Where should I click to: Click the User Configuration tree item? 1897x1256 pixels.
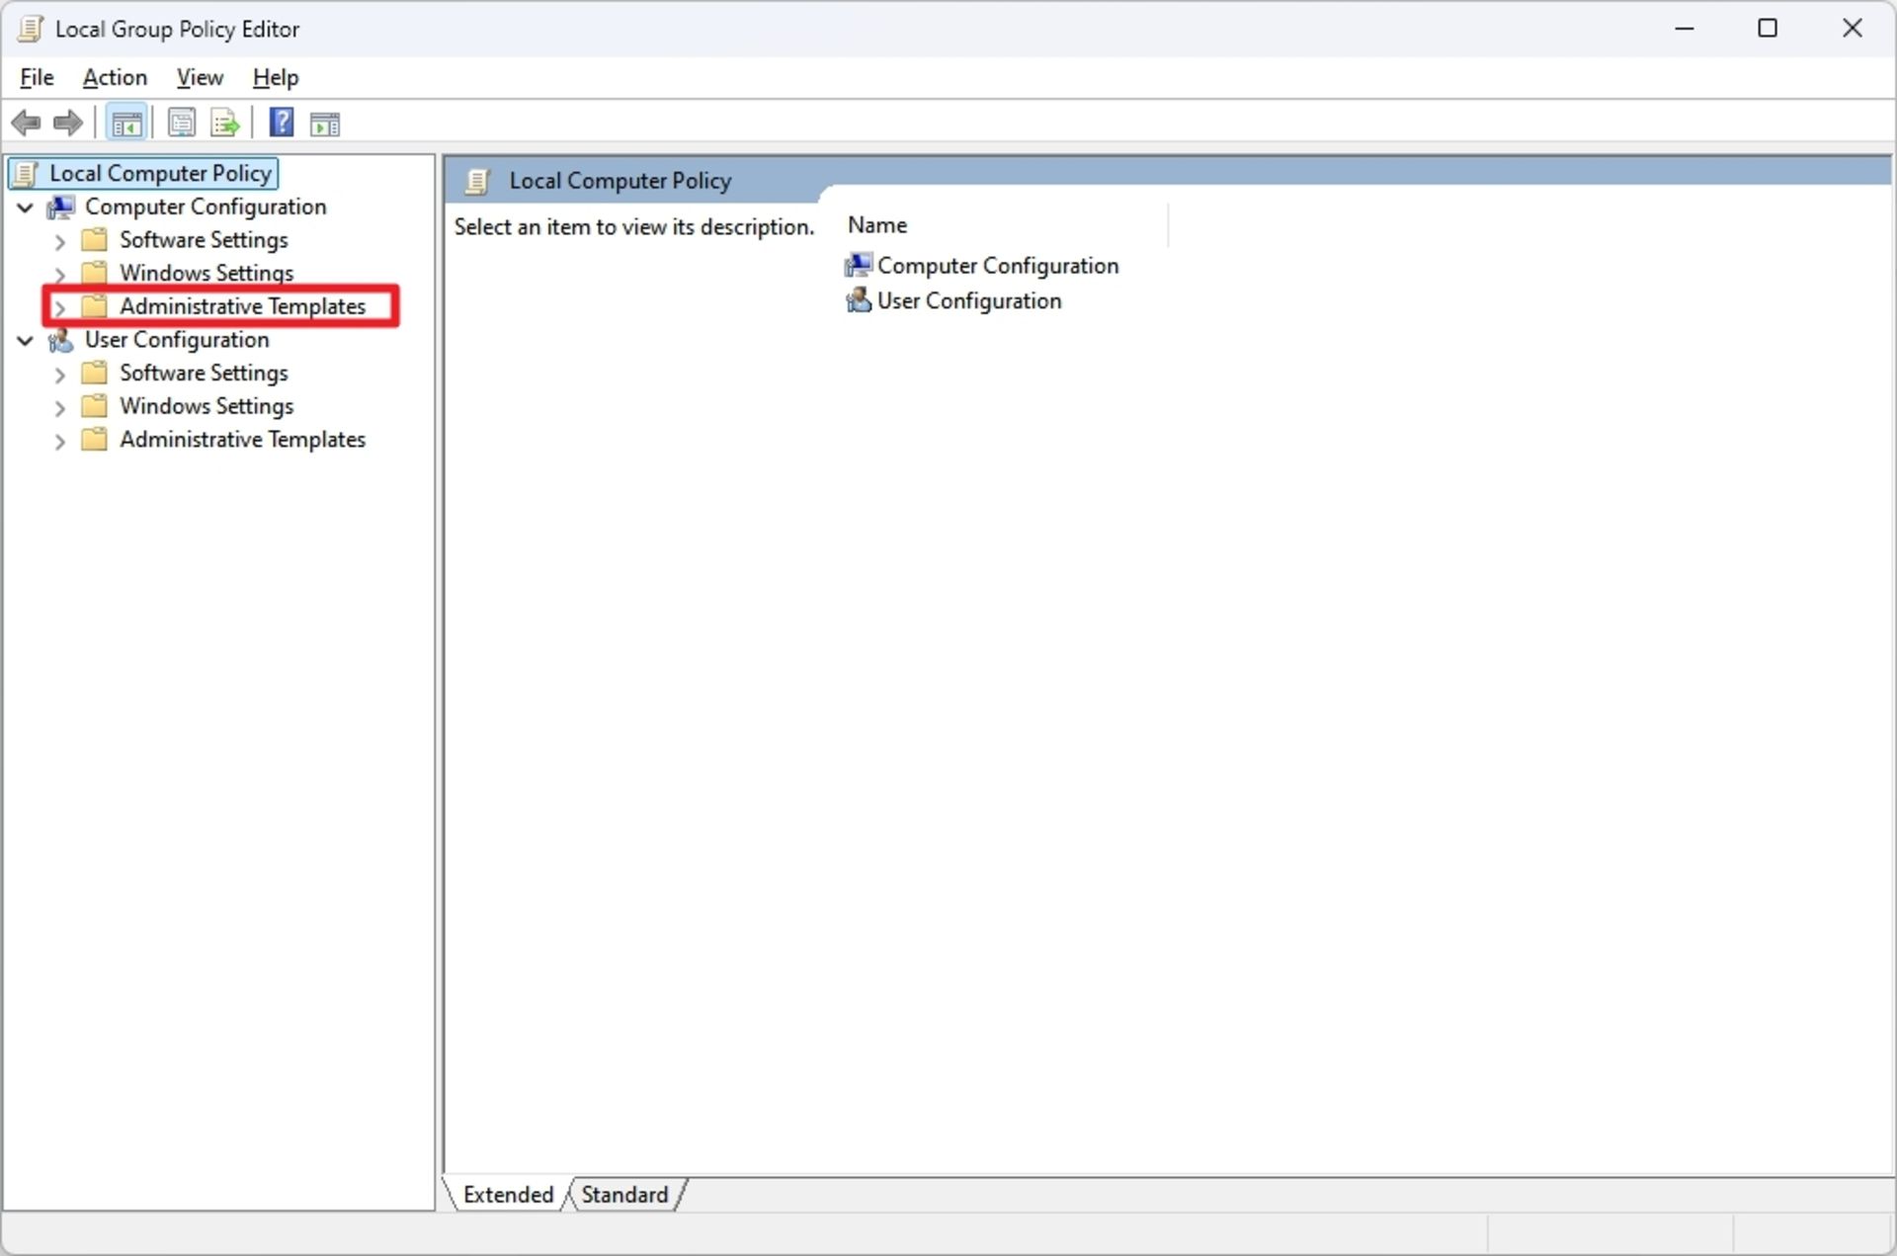tap(177, 339)
